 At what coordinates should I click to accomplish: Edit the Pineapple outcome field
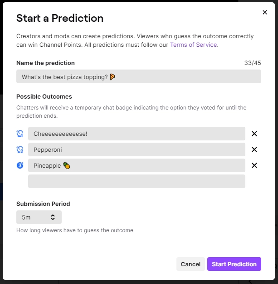pos(136,165)
